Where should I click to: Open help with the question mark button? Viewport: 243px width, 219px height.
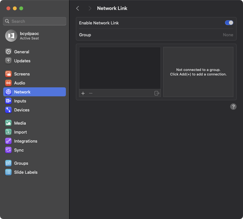click(x=233, y=107)
